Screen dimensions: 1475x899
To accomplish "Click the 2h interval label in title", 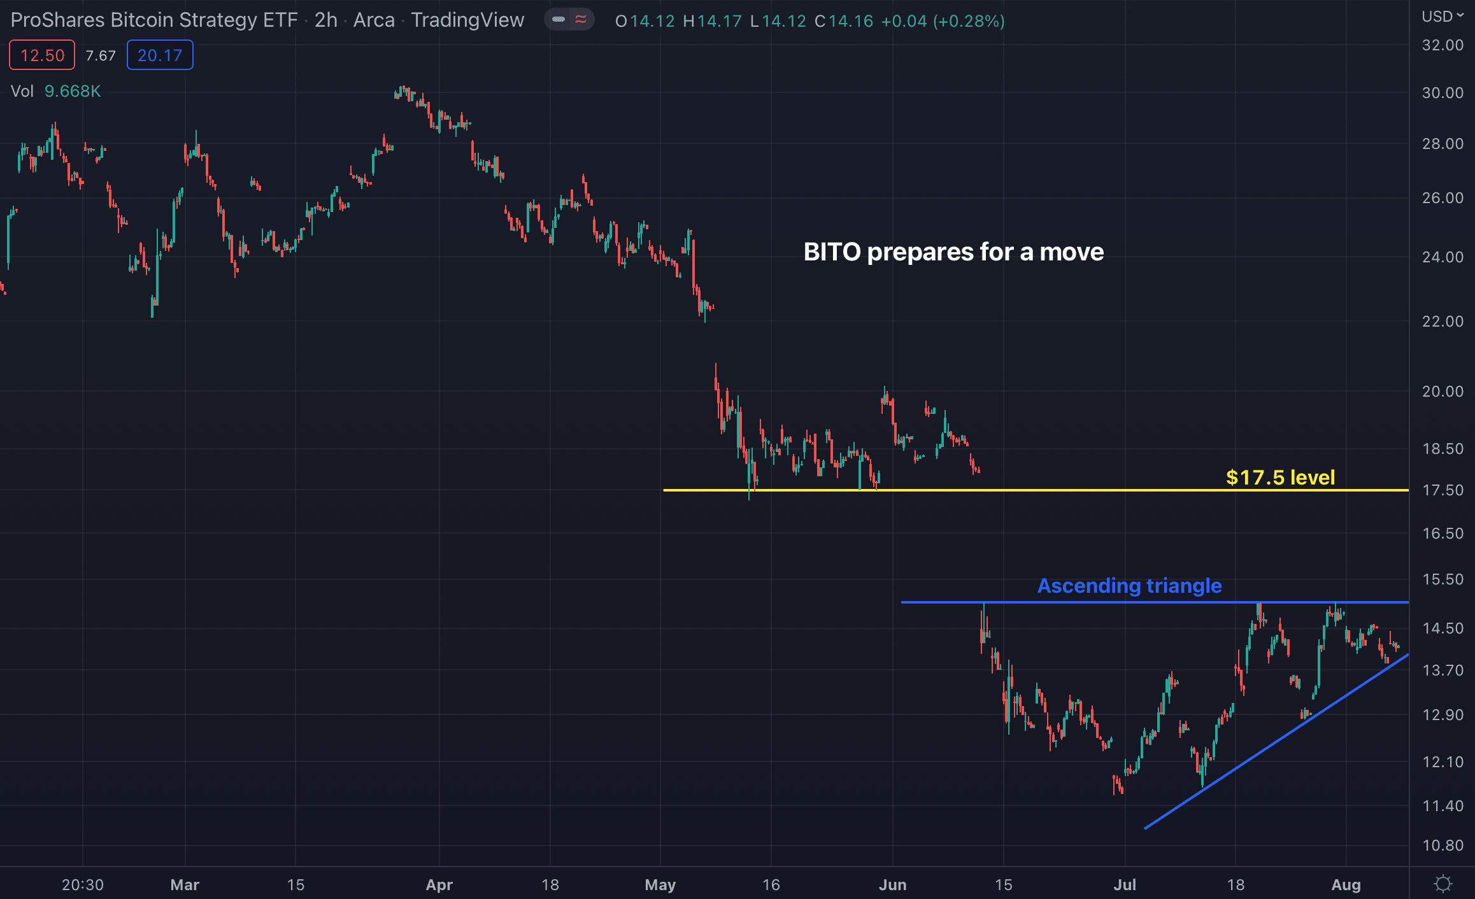I will point(325,20).
